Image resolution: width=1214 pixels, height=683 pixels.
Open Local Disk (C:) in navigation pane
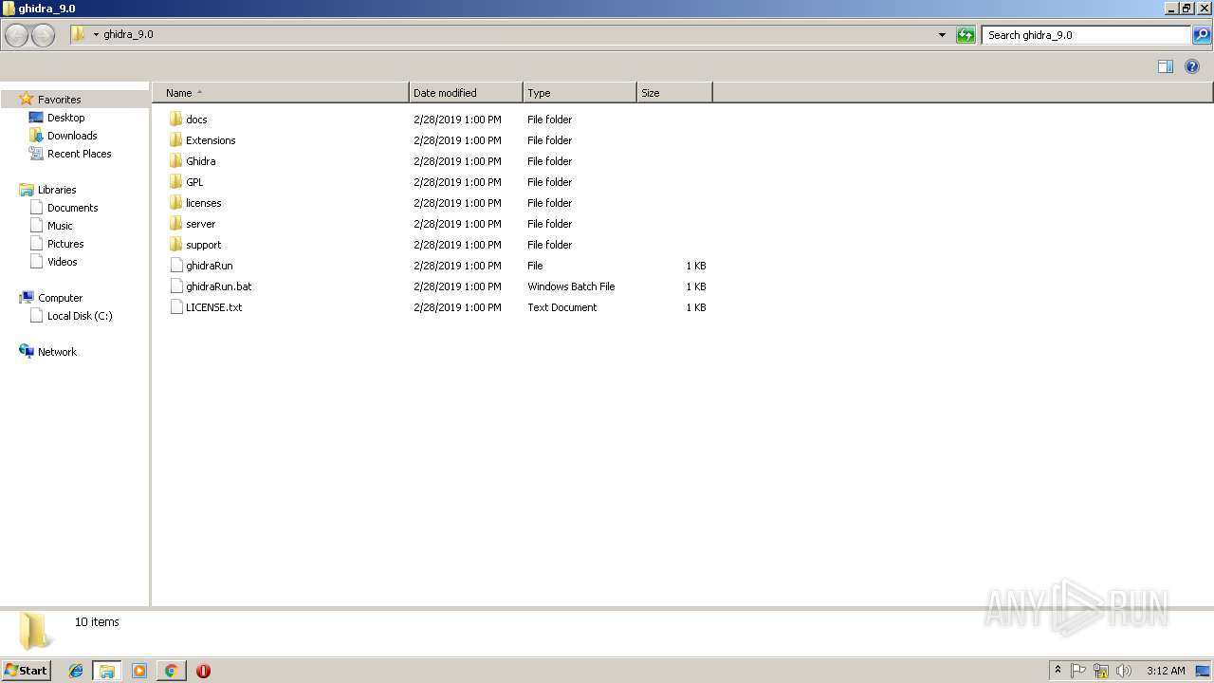click(80, 316)
